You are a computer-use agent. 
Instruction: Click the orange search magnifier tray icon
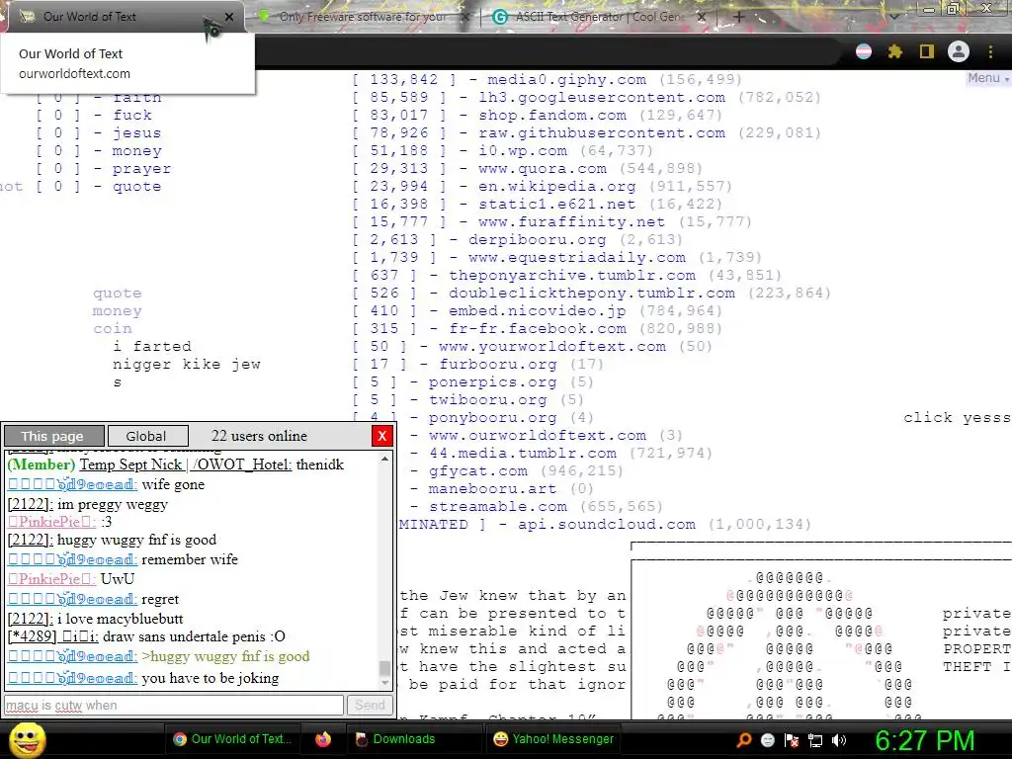coord(744,740)
